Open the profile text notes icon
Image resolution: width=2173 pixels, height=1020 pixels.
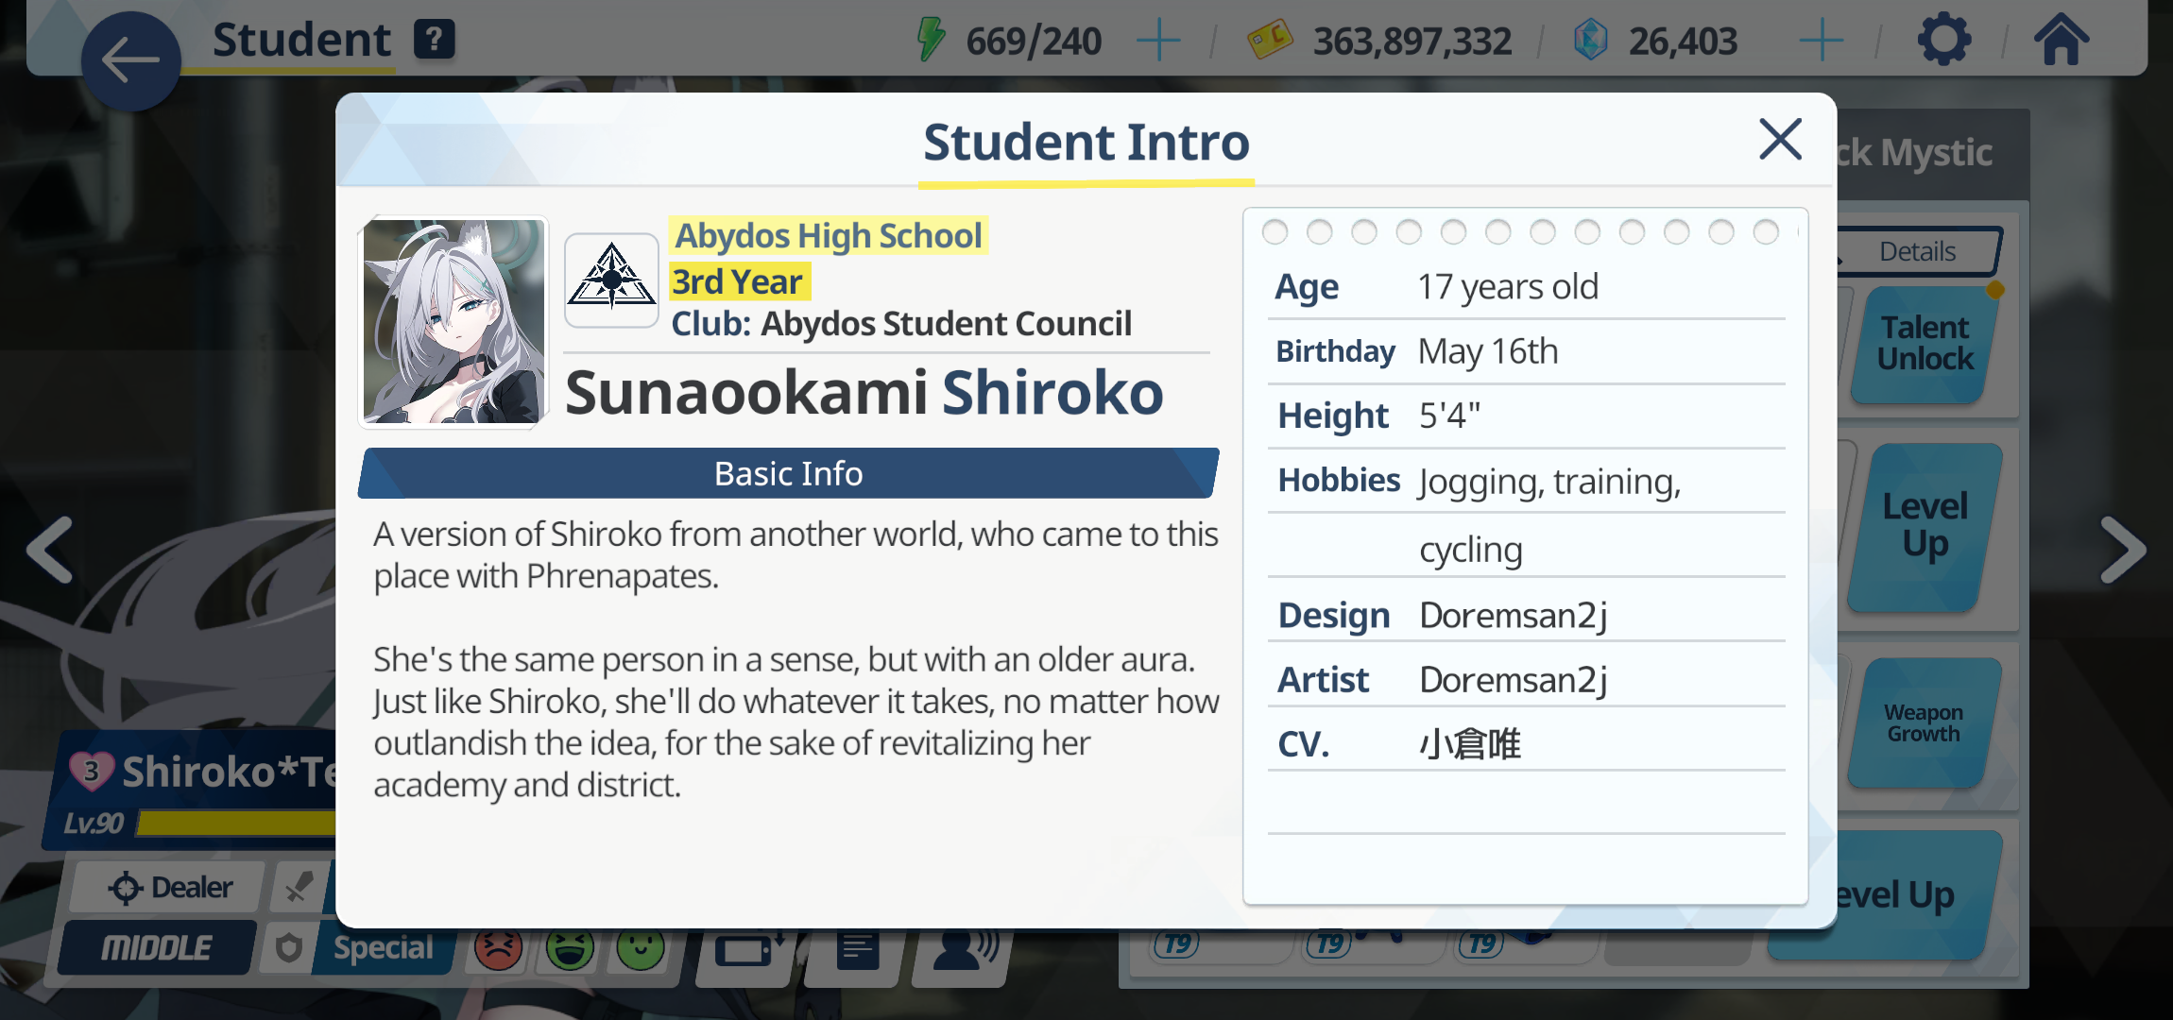[x=858, y=949]
